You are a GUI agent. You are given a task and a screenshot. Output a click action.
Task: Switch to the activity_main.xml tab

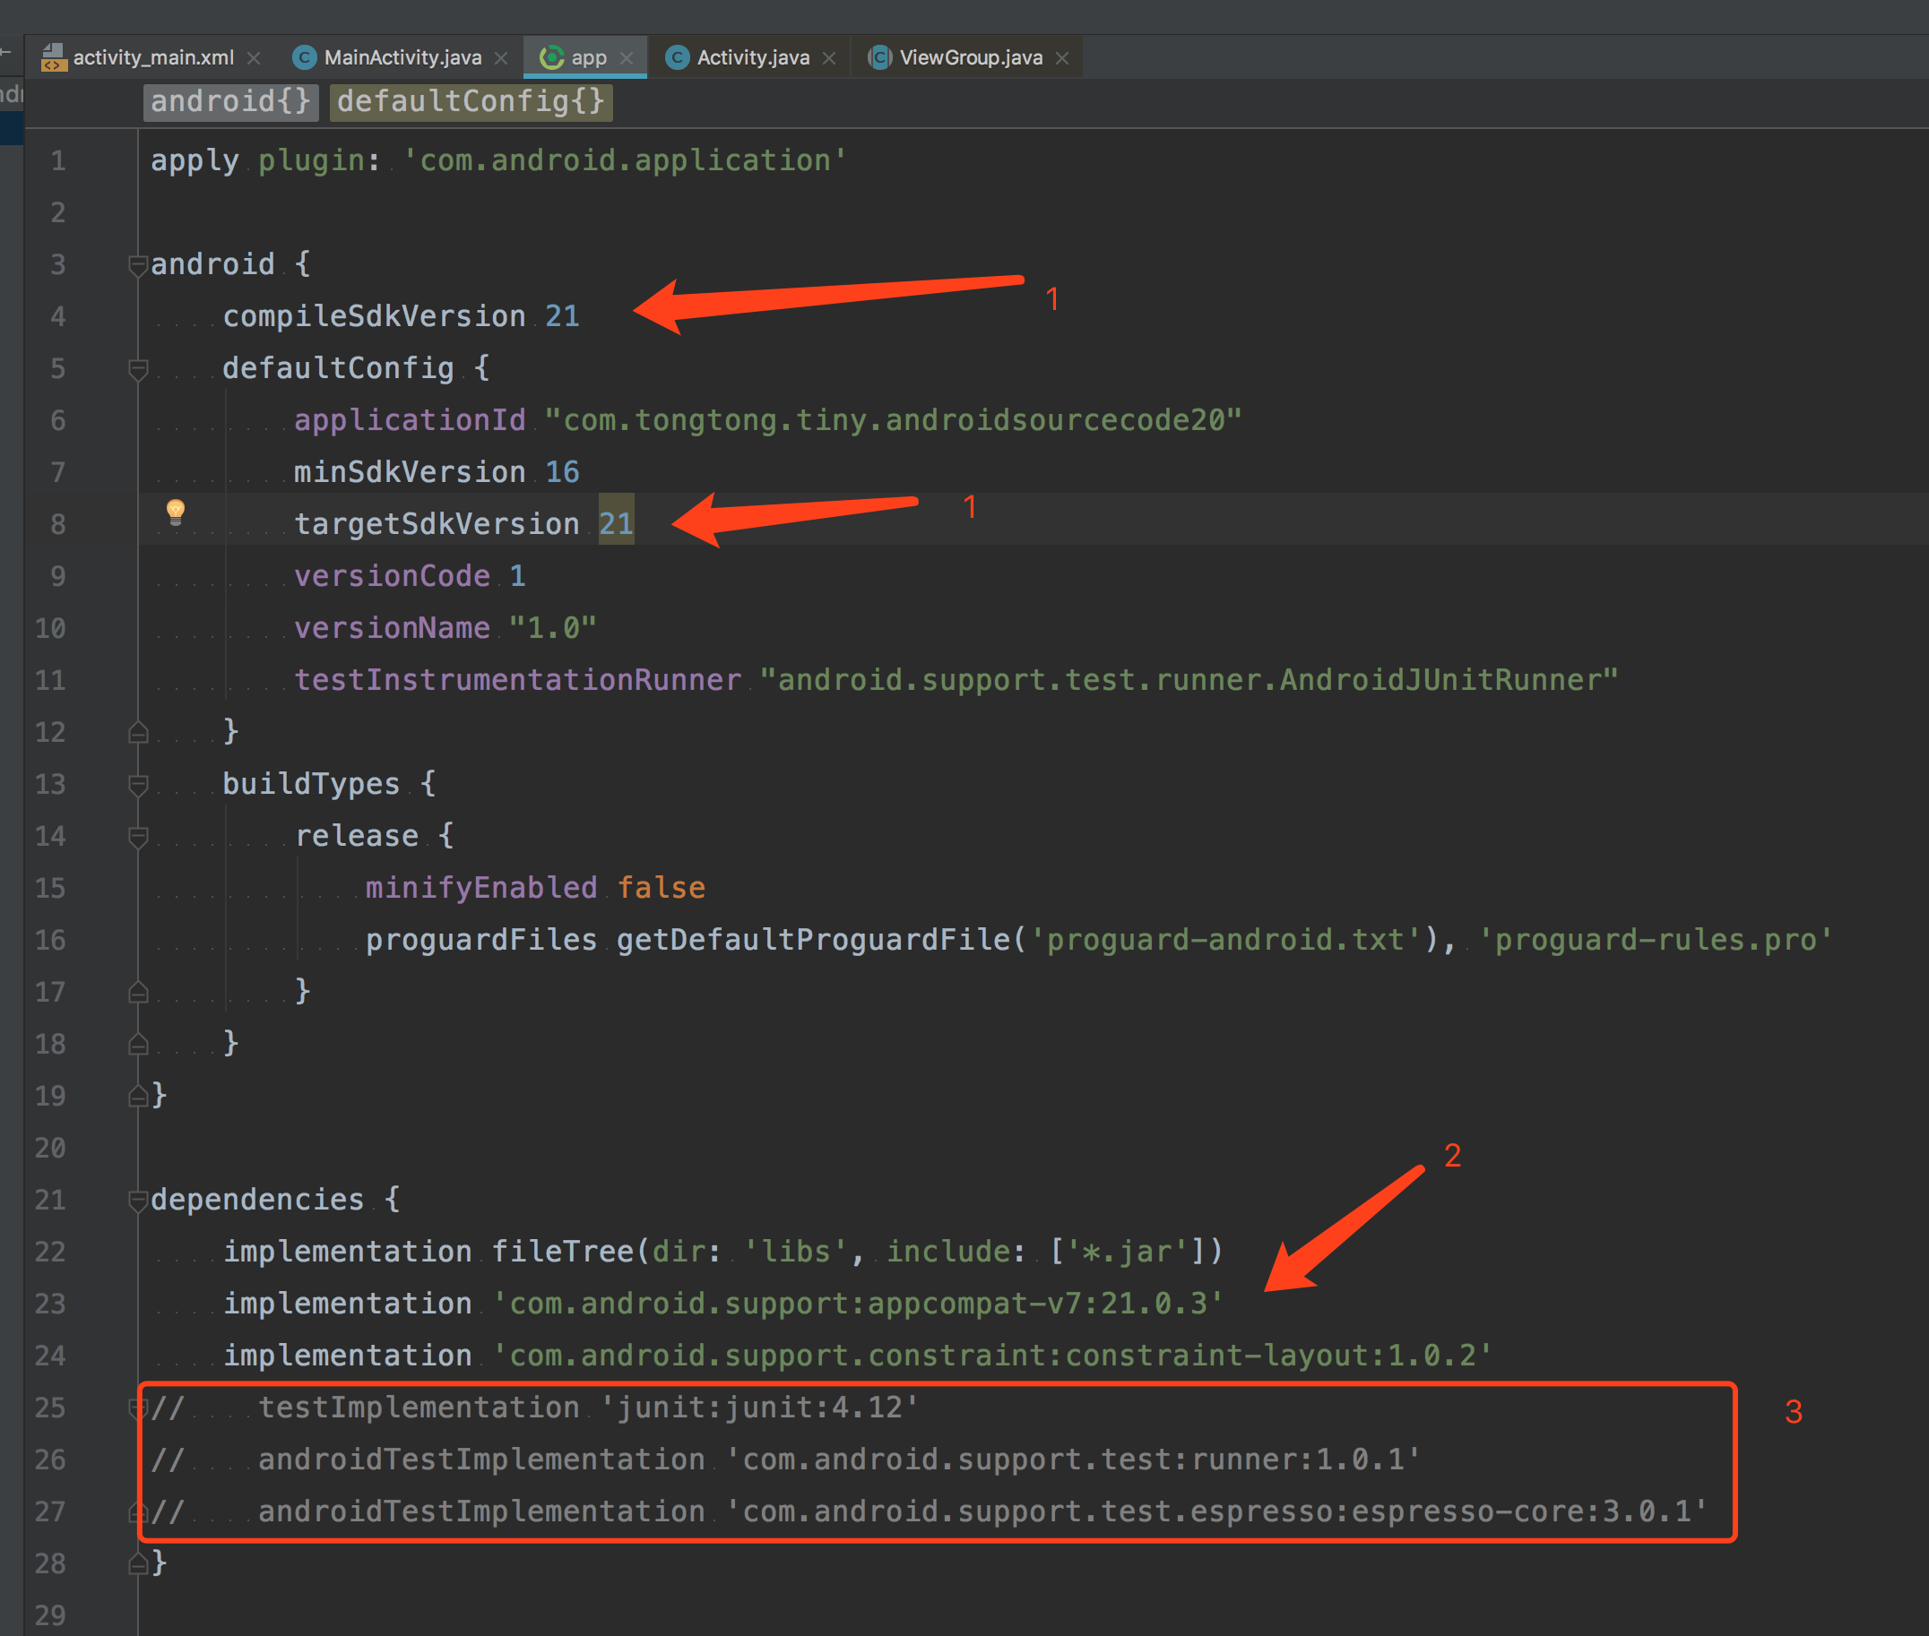153,57
